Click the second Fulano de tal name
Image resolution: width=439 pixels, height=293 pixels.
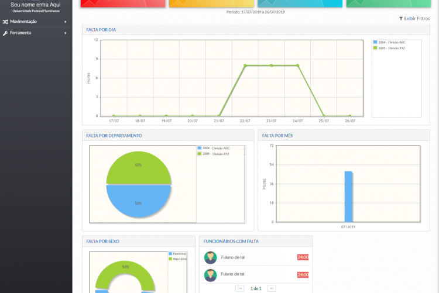tap(232, 274)
